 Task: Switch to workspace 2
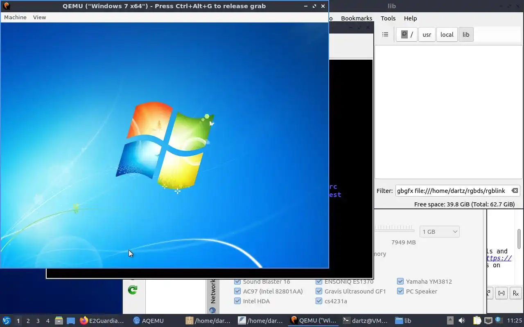[28, 321]
